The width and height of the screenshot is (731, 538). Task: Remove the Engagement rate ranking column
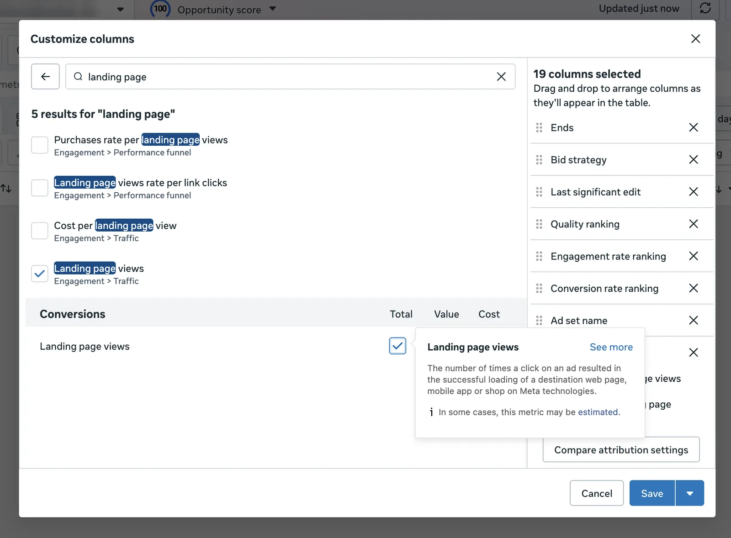[x=694, y=256]
